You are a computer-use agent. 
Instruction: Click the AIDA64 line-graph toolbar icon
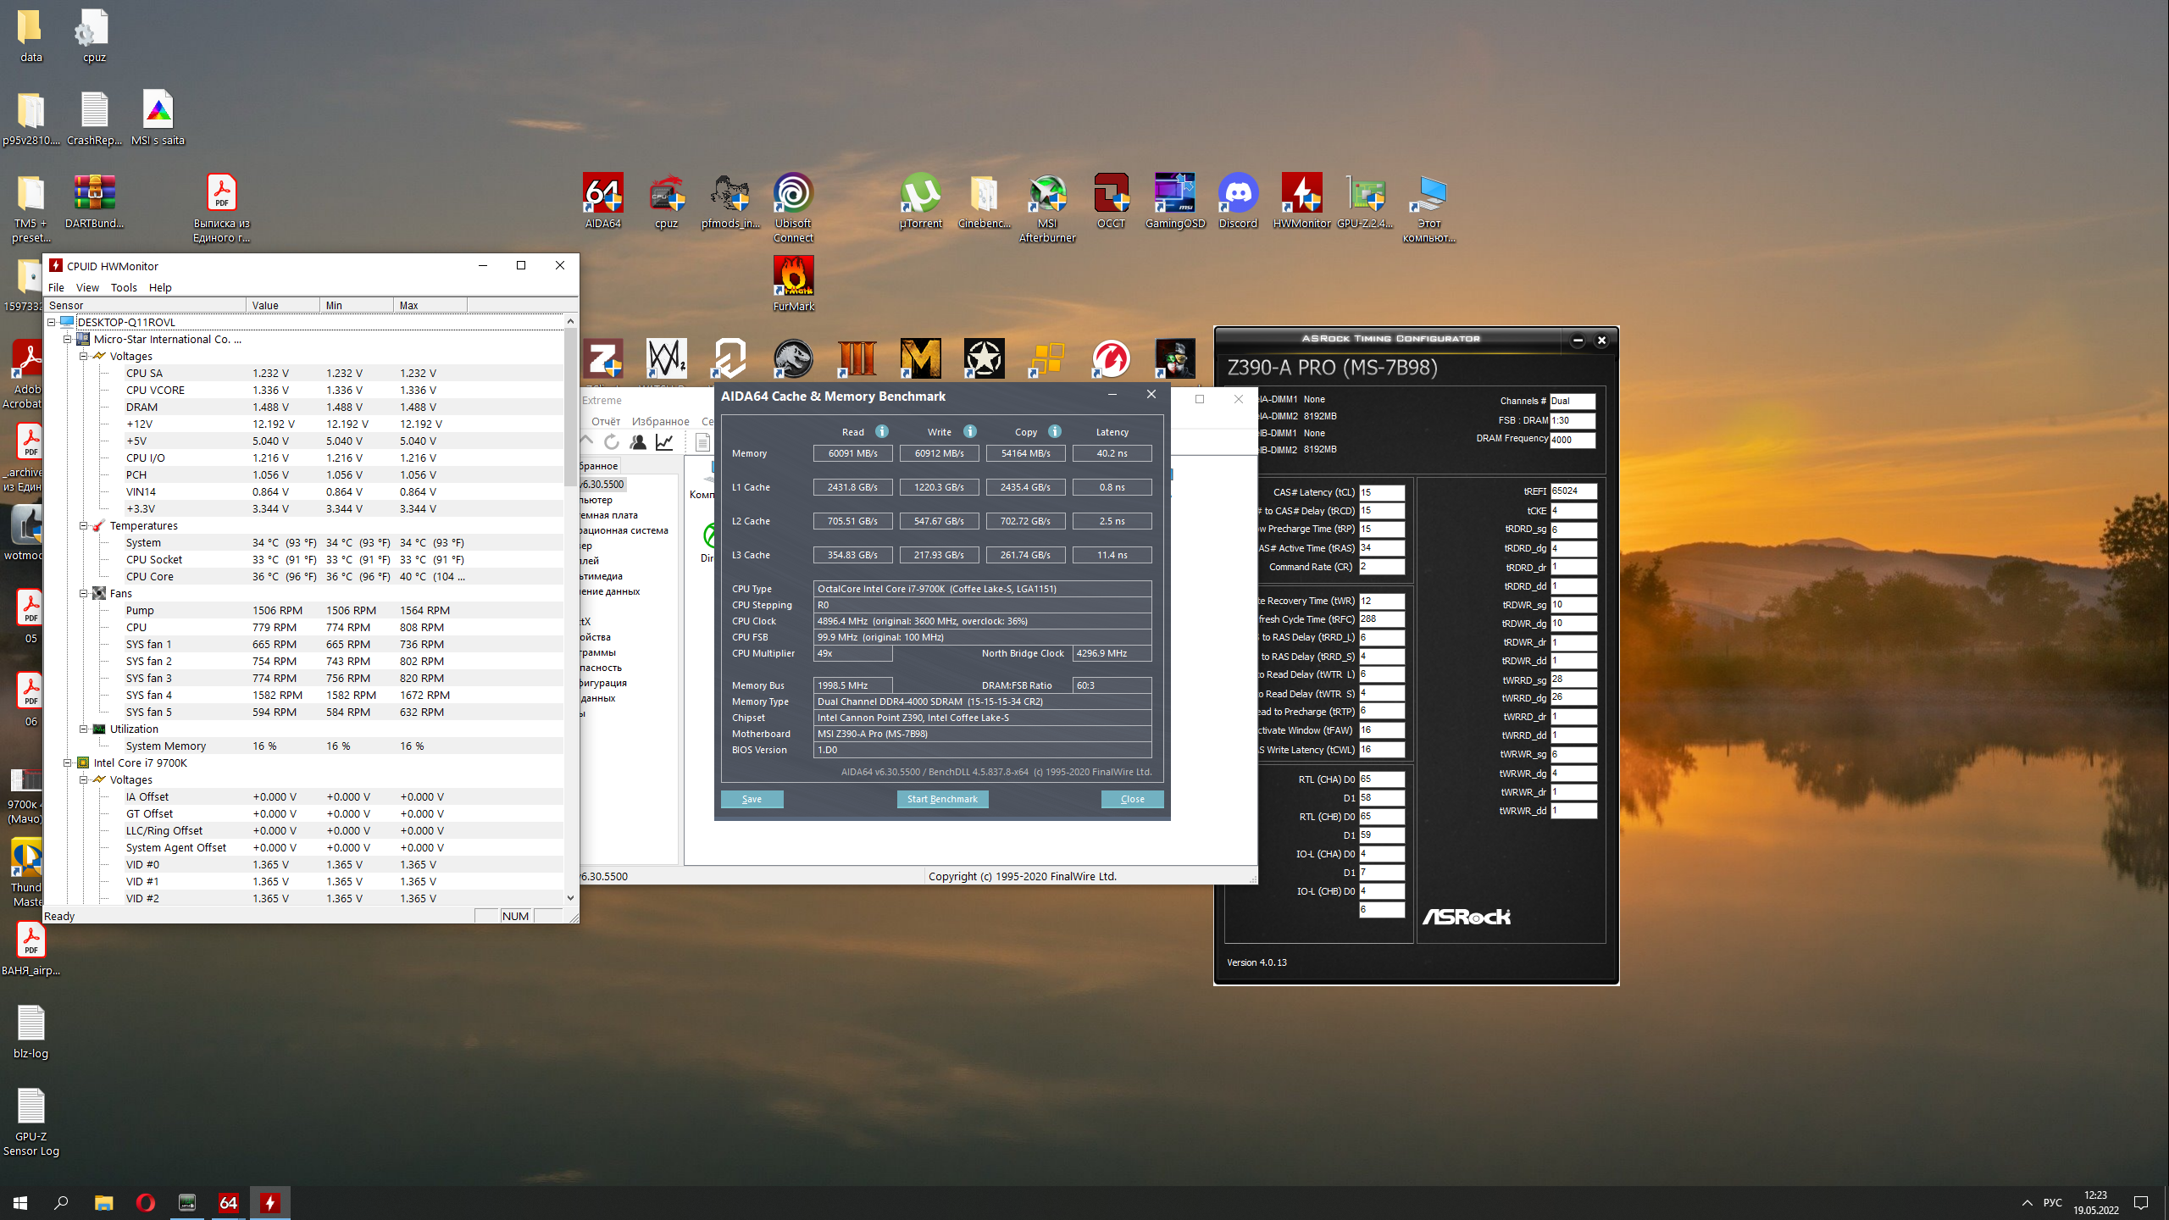point(665,441)
